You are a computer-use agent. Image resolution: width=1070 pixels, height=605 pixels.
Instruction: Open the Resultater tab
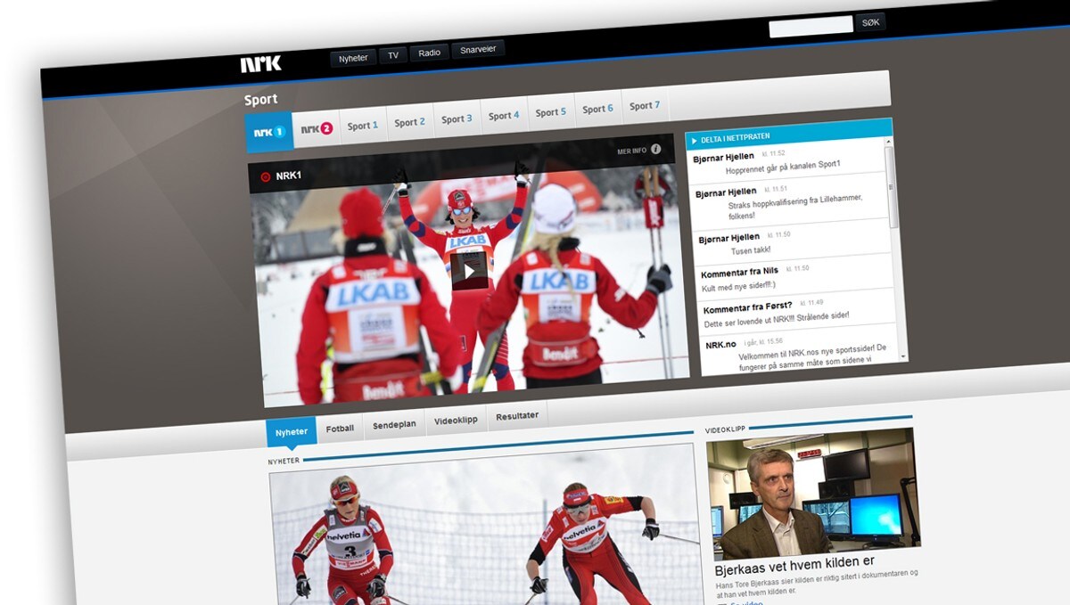coord(517,416)
